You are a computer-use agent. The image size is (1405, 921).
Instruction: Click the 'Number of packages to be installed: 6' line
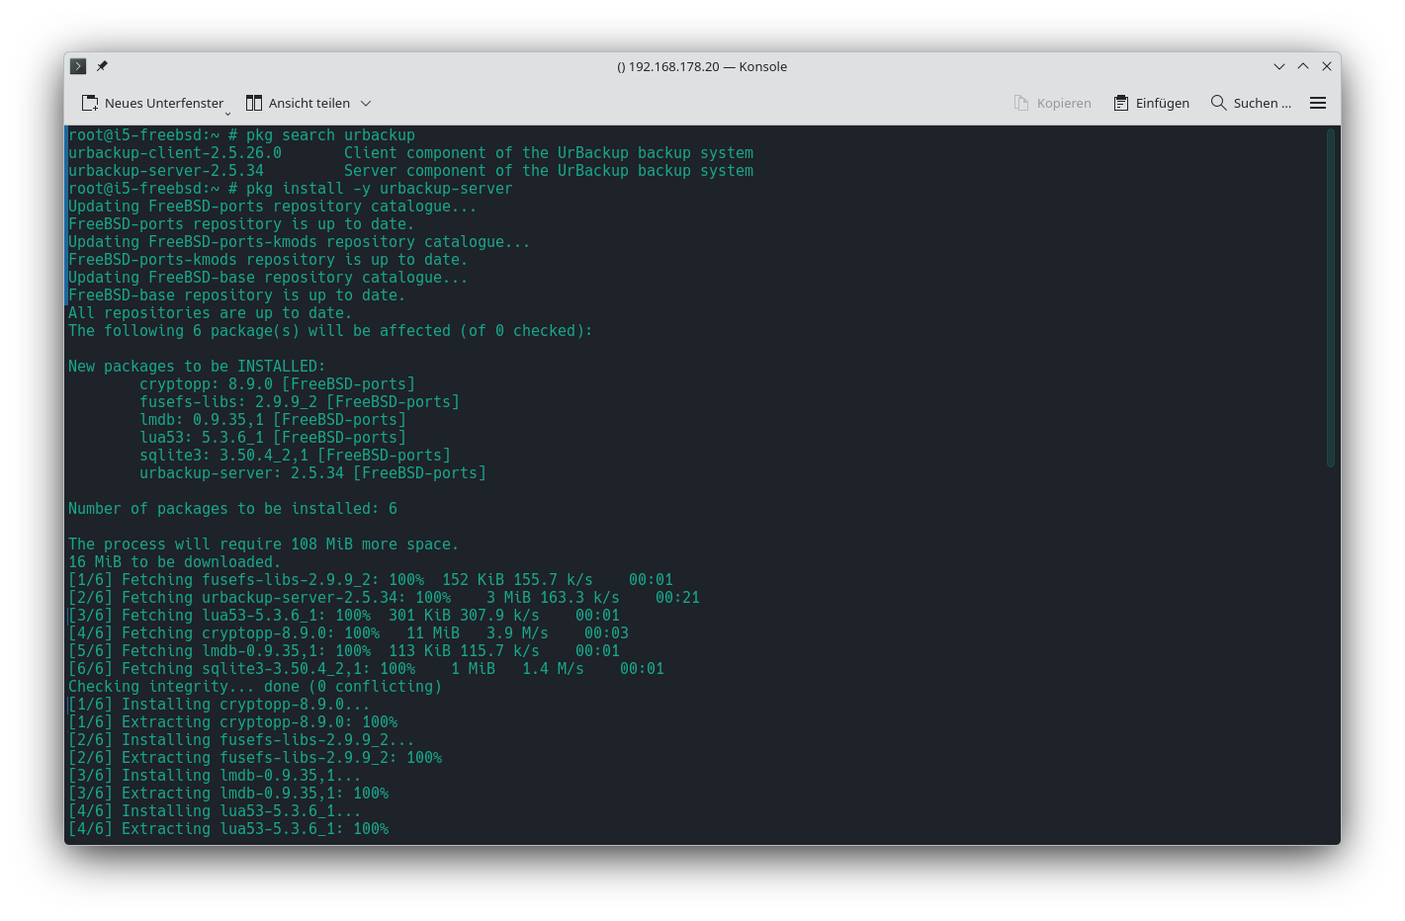(232, 509)
